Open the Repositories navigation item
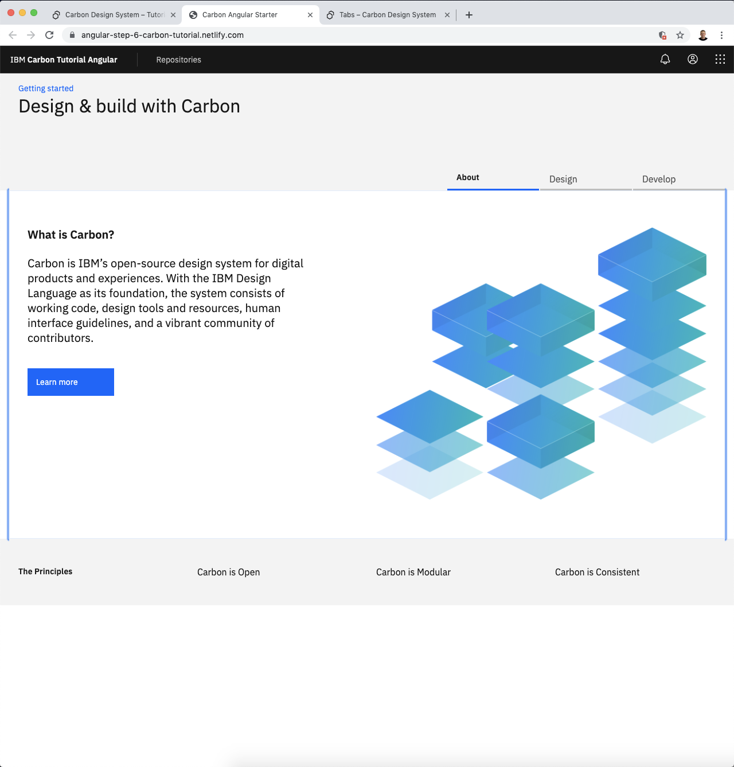The image size is (734, 767). 178,60
